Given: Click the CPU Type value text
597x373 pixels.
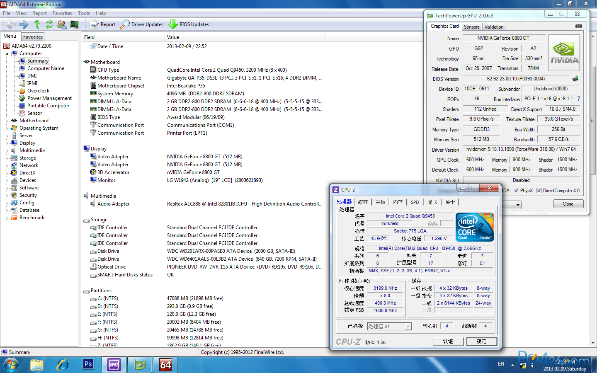Looking at the screenshot, I should (x=227, y=70).
